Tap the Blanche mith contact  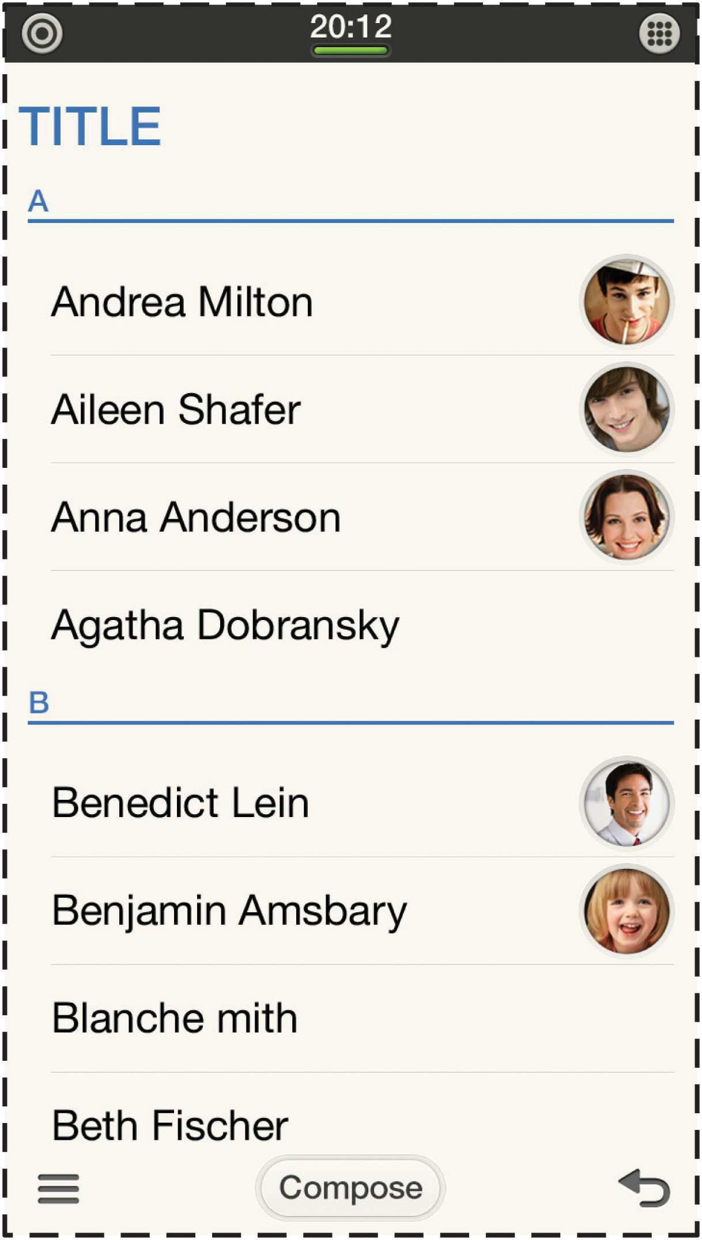pos(175,1018)
